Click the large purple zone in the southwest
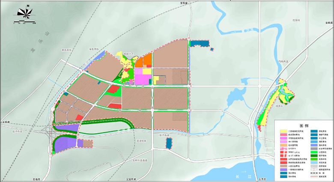The image size is (334, 182). (x=65, y=142)
